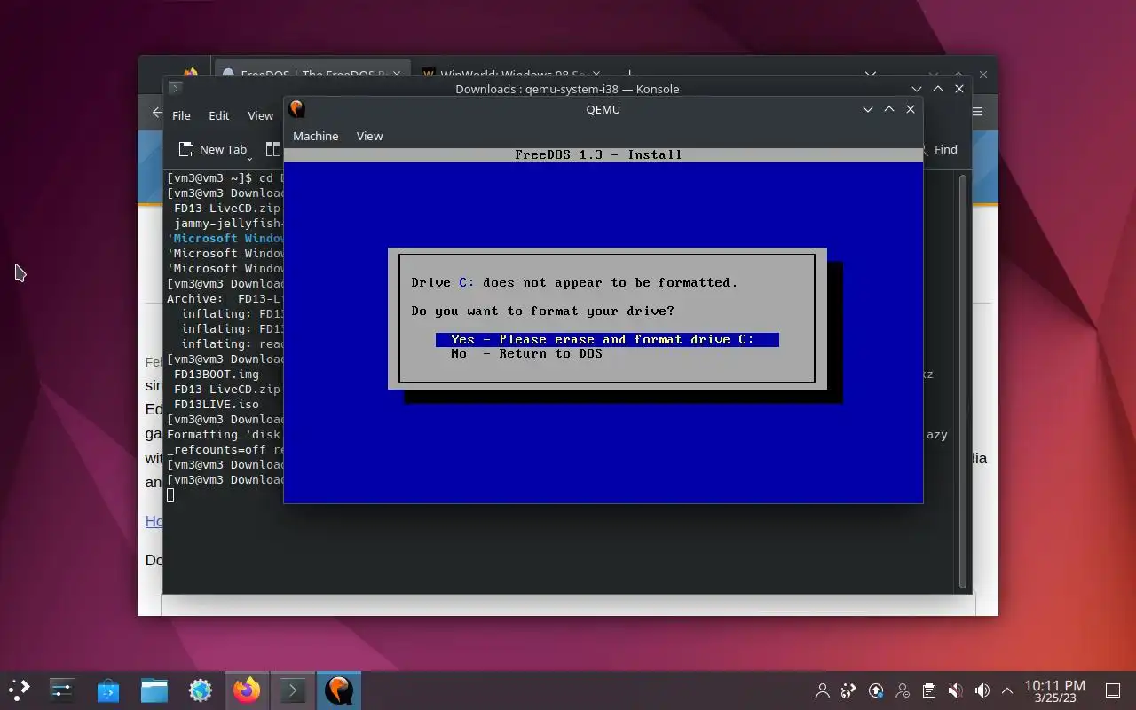1136x710 pixels.
Task: Click the Konsole terminal icon in its title bar
Action: coord(175,88)
